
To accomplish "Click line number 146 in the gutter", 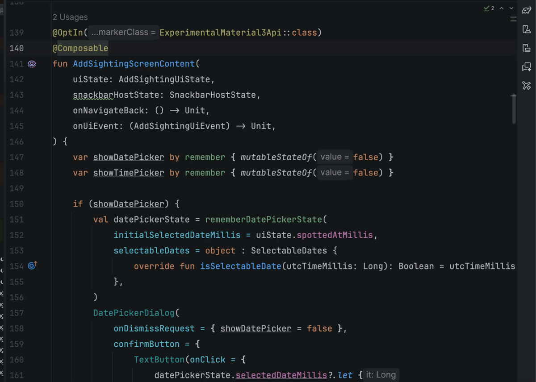I will point(17,141).
